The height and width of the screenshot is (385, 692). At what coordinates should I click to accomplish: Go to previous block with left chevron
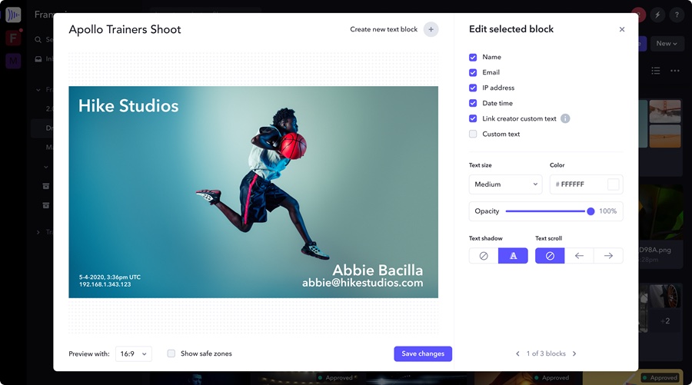click(x=517, y=353)
